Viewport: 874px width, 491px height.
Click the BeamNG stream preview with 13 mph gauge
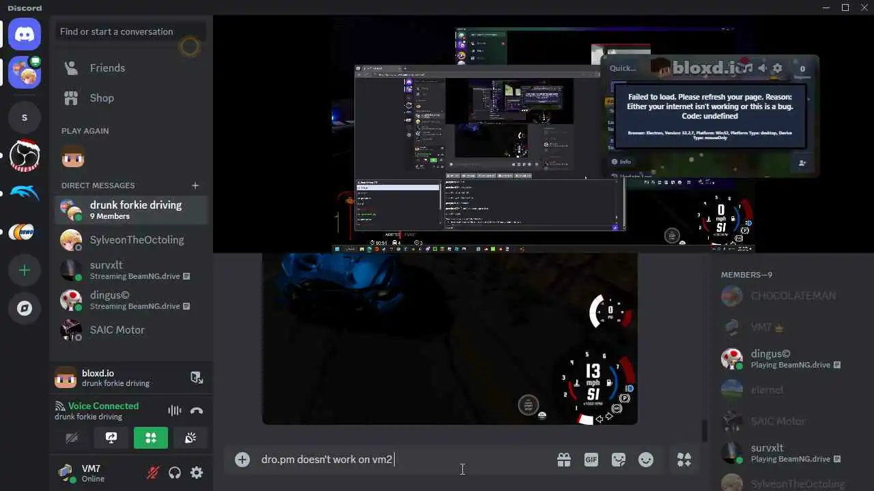tap(450, 338)
